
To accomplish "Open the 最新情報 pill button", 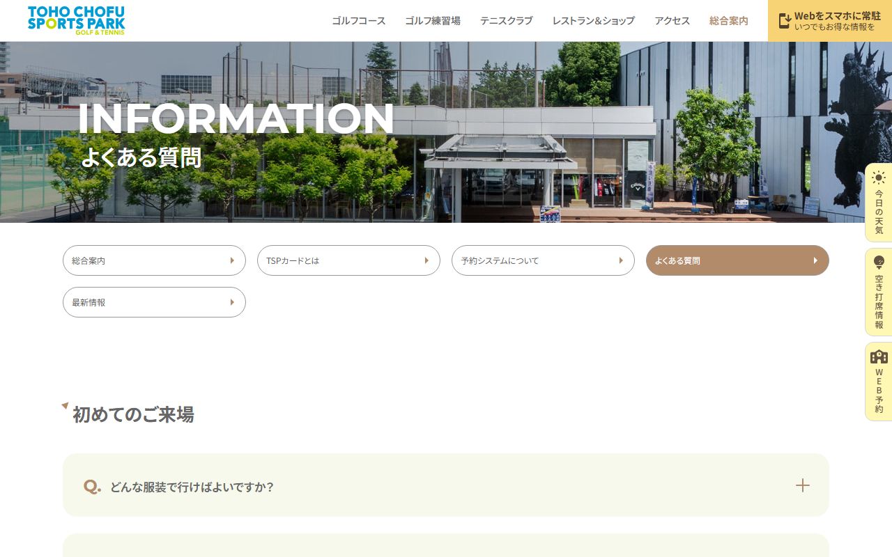I will click(154, 302).
